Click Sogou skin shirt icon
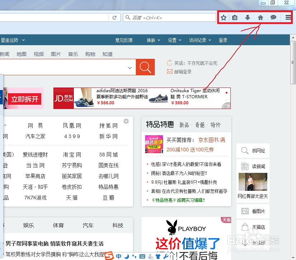The image size is (296, 260). tap(158, 256)
